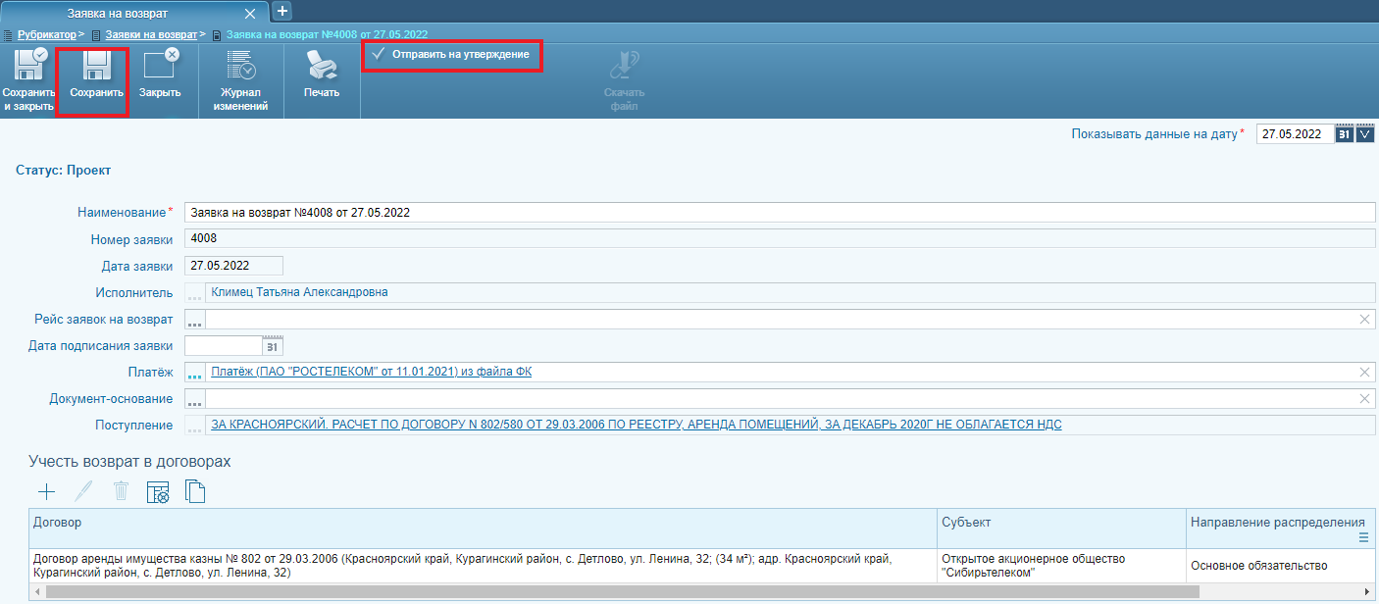Open the Журнал изменений change log
The height and width of the screenshot is (604, 1379).
point(240,69)
